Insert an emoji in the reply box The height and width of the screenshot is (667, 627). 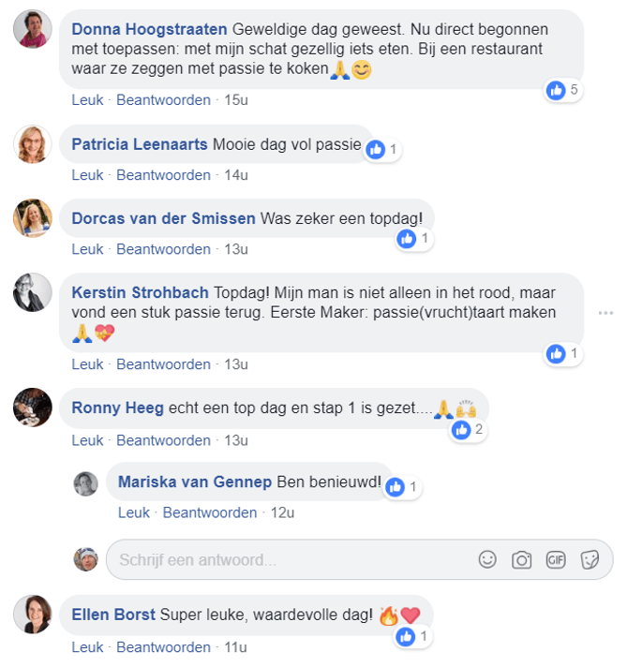click(487, 559)
